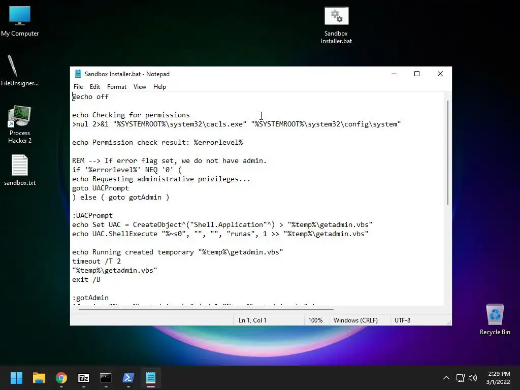
Task: Open the My Computer desktop icon
Action: 20,21
